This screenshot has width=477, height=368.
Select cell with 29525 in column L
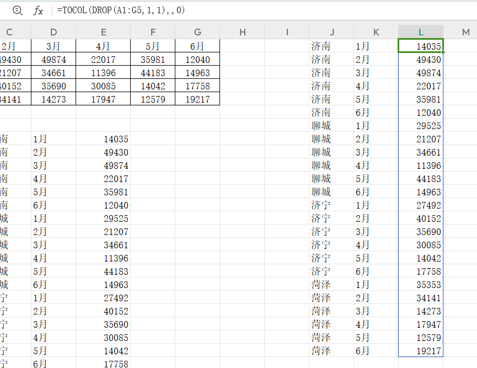[421, 125]
